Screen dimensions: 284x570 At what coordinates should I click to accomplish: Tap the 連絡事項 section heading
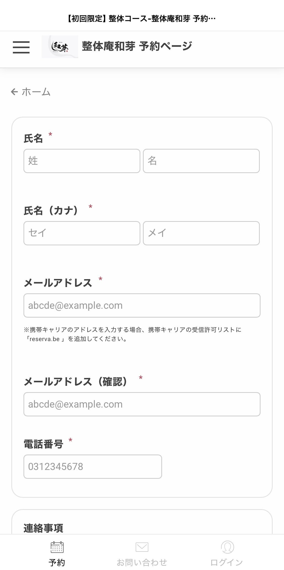pos(43,528)
